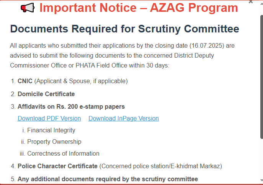Click the vertical scrollbar thumb
This screenshot has width=263, height=185.
(x=261, y=77)
